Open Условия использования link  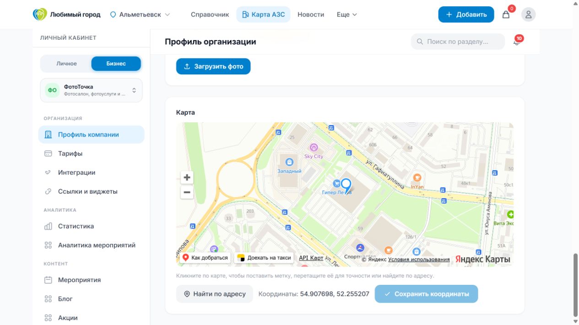419,259
